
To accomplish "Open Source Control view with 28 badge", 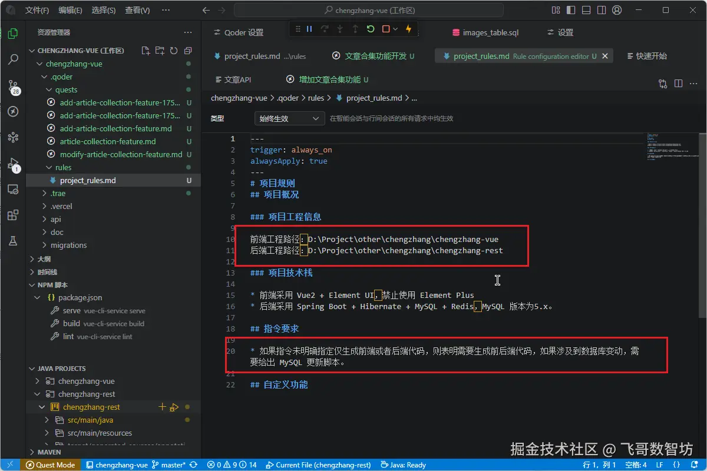I will click(12, 87).
